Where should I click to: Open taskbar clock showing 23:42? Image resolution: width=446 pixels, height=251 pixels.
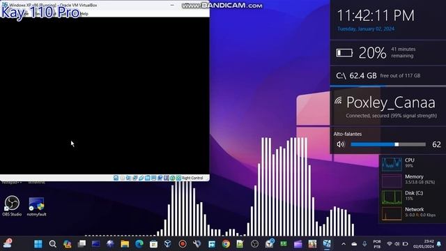coord(424,244)
